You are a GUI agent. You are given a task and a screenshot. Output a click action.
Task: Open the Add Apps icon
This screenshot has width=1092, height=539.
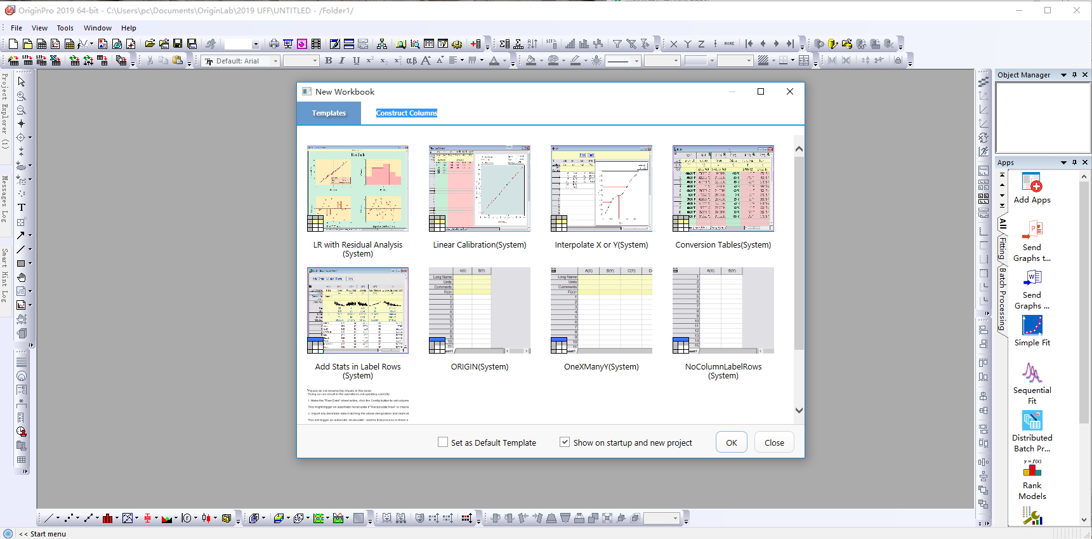point(1032,184)
